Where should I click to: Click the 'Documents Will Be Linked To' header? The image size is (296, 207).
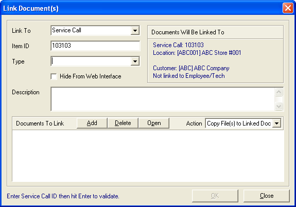click(x=188, y=32)
